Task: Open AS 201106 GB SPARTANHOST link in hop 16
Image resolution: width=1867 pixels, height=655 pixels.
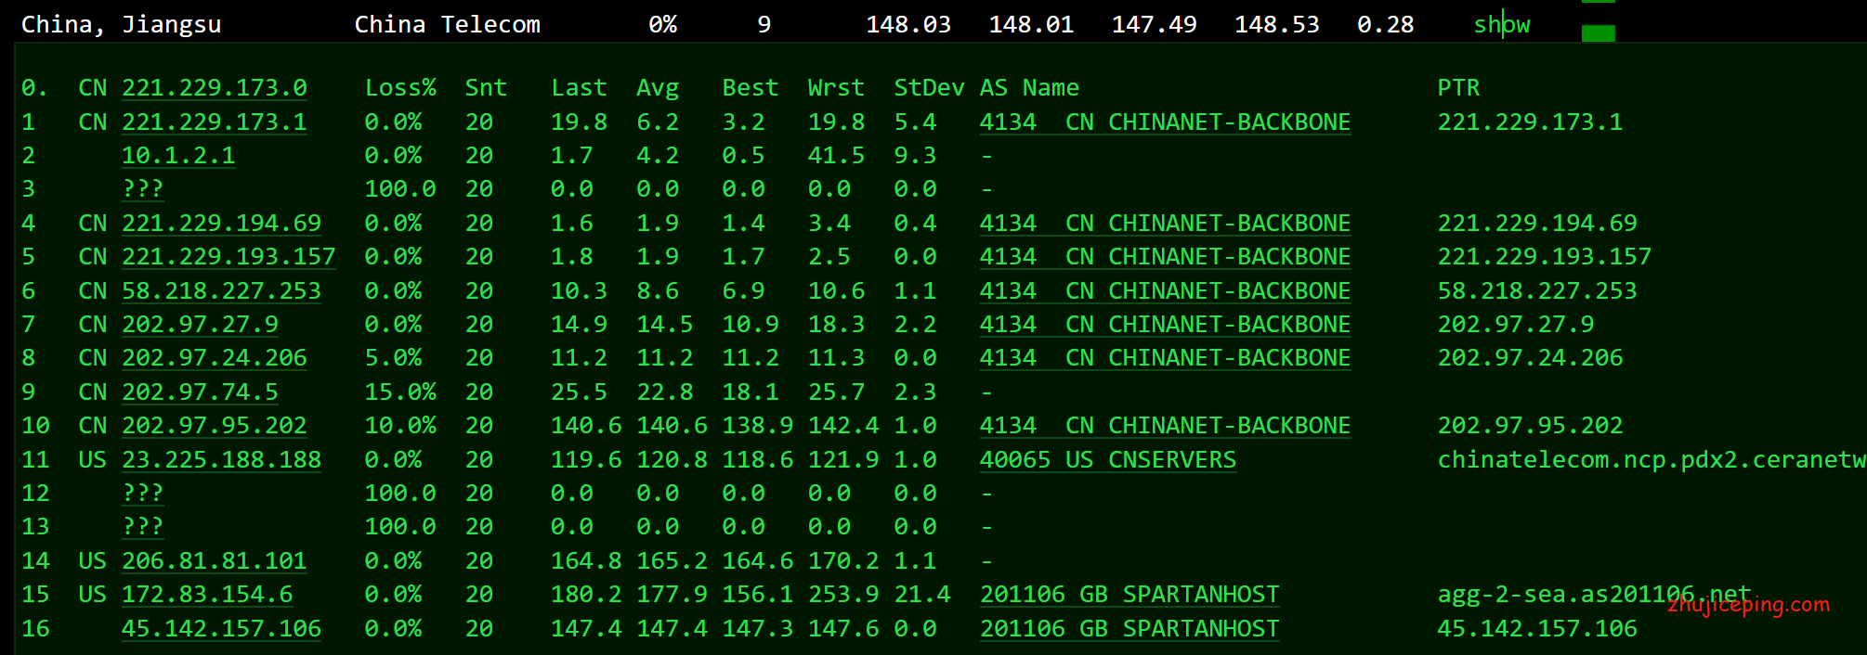Action: click(1129, 629)
